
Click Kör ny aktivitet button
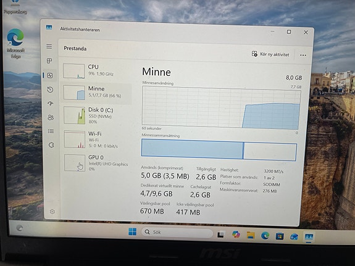[270, 54]
